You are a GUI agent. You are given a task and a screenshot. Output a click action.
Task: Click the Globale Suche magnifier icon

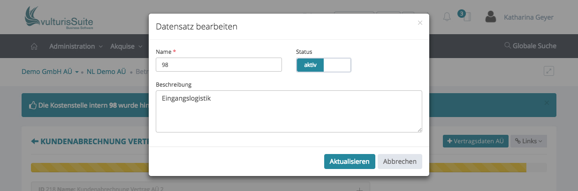pyautogui.click(x=507, y=46)
